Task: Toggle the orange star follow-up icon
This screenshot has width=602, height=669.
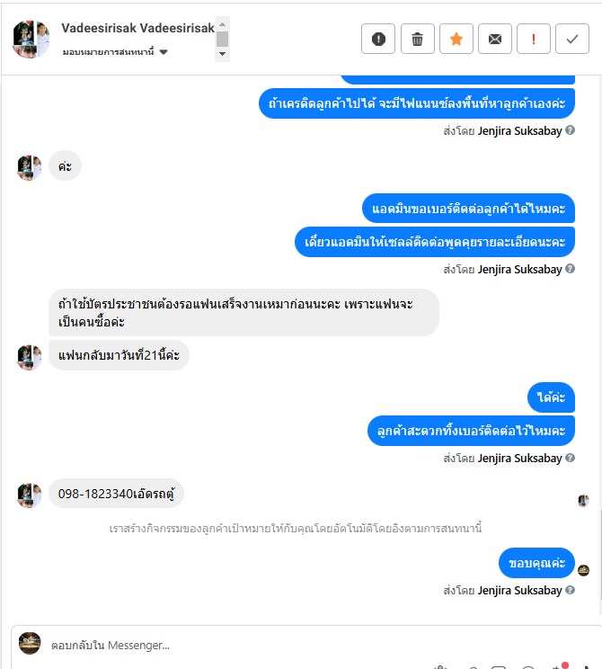Action: pyautogui.click(x=456, y=39)
